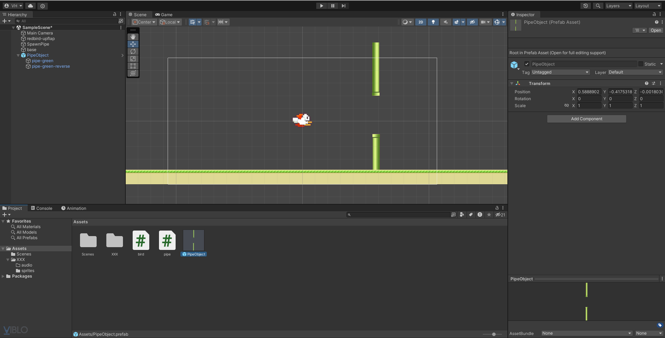Open the Center pivot mode dropdown

click(144, 22)
